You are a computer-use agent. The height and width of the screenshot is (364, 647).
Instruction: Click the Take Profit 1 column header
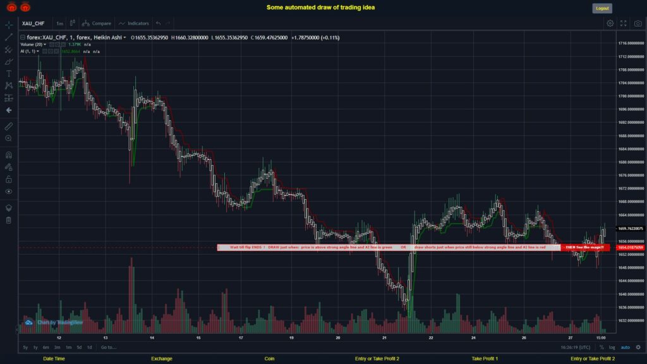pyautogui.click(x=485, y=359)
